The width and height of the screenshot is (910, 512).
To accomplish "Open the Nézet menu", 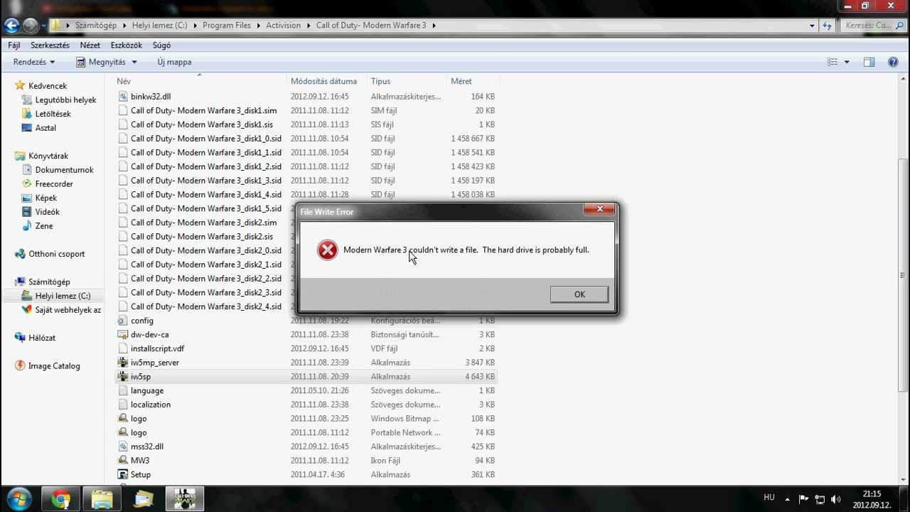I will (90, 45).
